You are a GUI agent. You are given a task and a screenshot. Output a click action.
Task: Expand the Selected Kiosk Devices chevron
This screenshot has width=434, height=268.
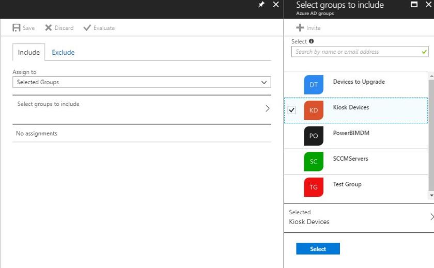431,217
